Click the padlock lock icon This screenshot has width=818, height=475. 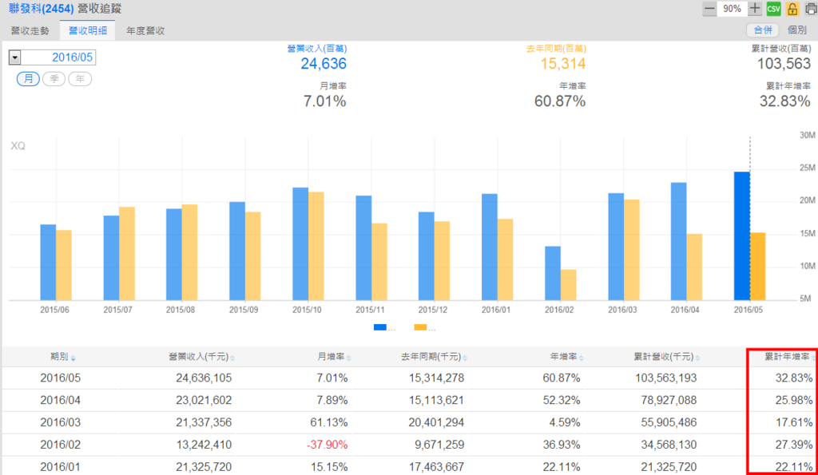792,9
